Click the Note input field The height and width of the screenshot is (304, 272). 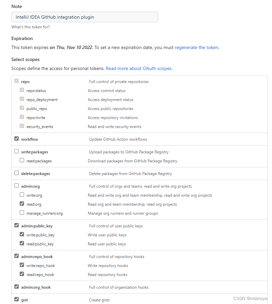click(x=85, y=17)
